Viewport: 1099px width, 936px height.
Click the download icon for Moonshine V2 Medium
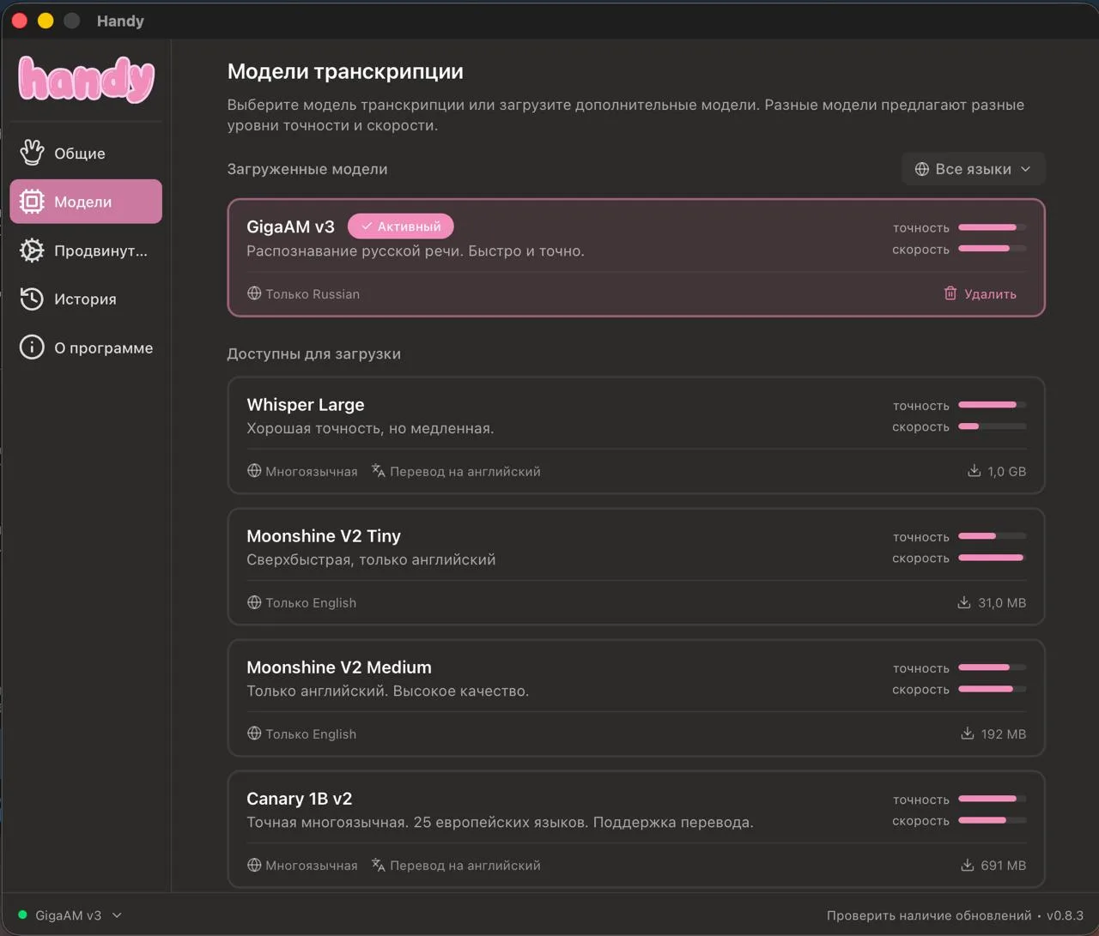(968, 734)
